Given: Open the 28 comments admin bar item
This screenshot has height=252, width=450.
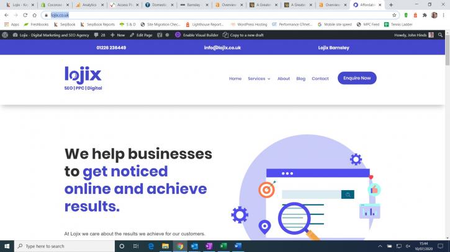Looking at the screenshot, I should pos(99,35).
